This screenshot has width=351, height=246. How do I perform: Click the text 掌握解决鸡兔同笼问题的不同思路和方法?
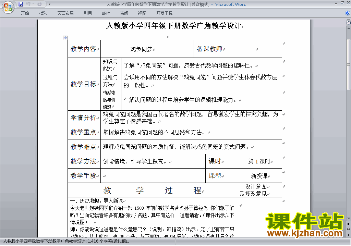click(154, 133)
